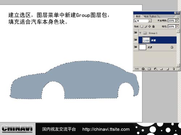Image resolution: width=181 pixels, height=135 pixels.
Task: Open the fill slider arrow
Action: pyautogui.click(x=177, y=26)
